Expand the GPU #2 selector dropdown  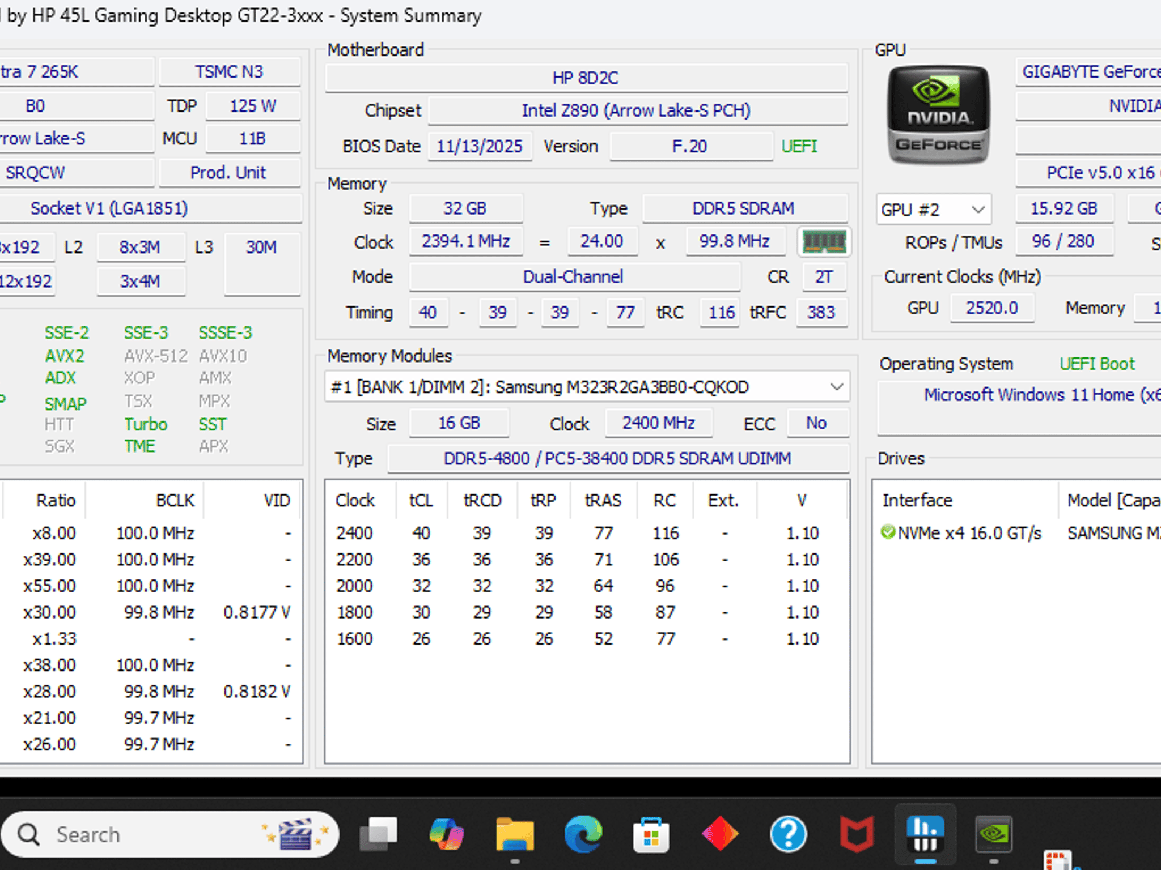tap(933, 210)
